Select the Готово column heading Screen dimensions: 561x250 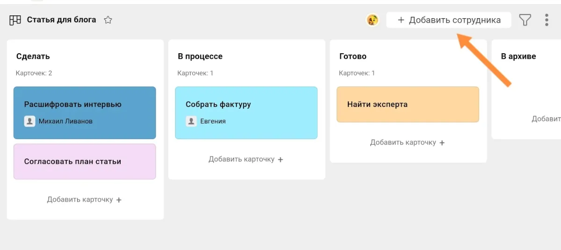(353, 56)
